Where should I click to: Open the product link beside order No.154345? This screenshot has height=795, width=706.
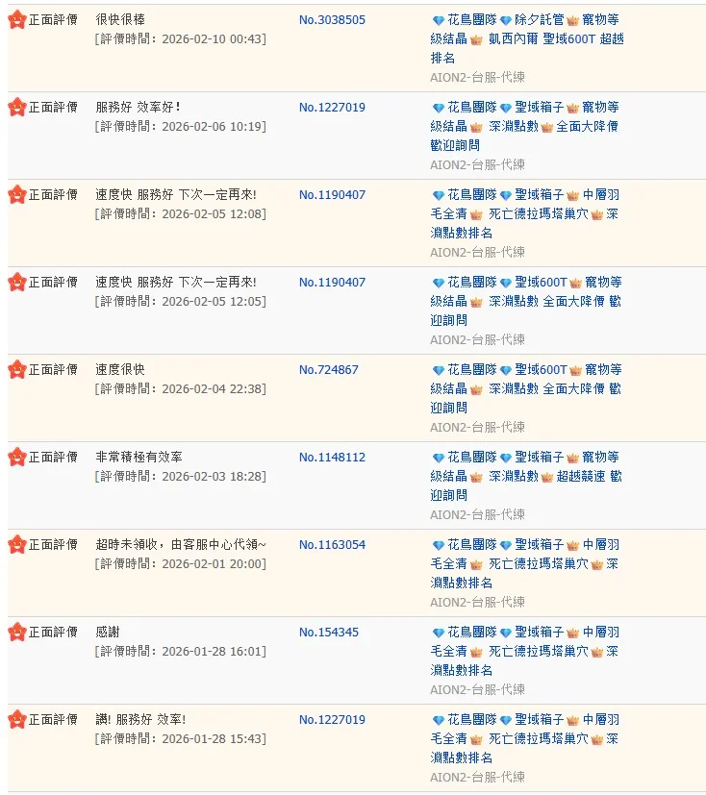pyautogui.click(x=526, y=651)
